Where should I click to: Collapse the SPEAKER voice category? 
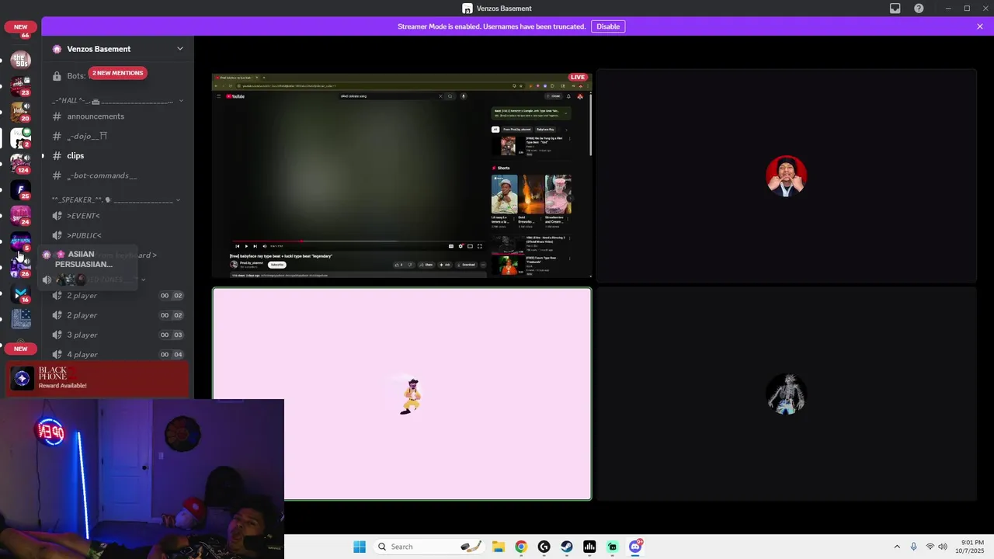point(116,200)
